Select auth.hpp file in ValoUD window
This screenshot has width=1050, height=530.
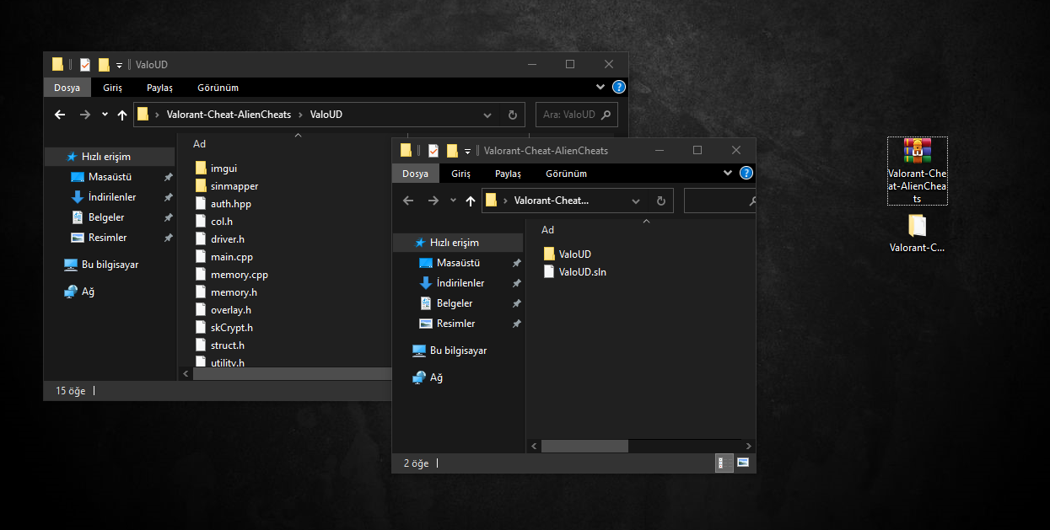tap(223, 204)
